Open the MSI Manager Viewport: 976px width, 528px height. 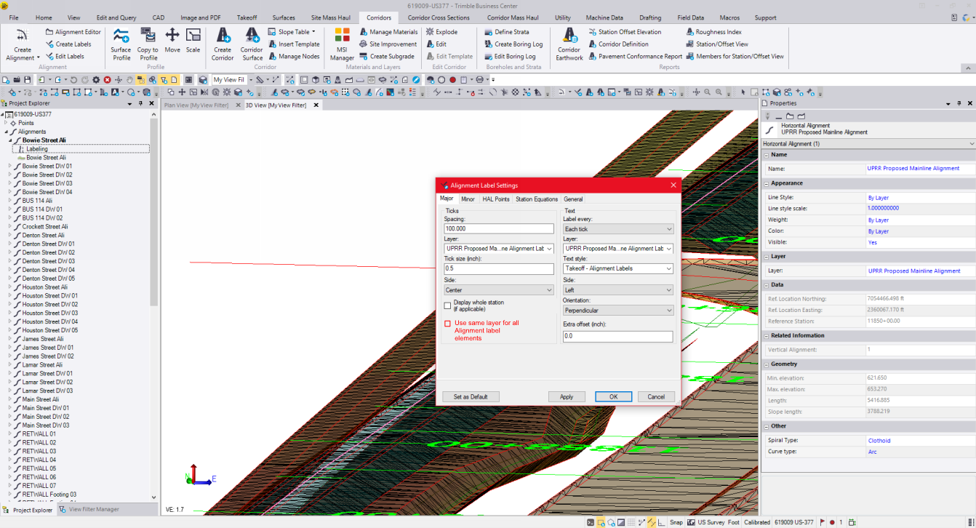tap(342, 44)
